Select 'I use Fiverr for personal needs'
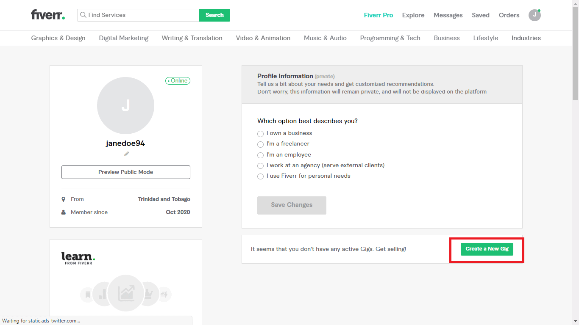579x325 pixels. pyautogui.click(x=260, y=176)
